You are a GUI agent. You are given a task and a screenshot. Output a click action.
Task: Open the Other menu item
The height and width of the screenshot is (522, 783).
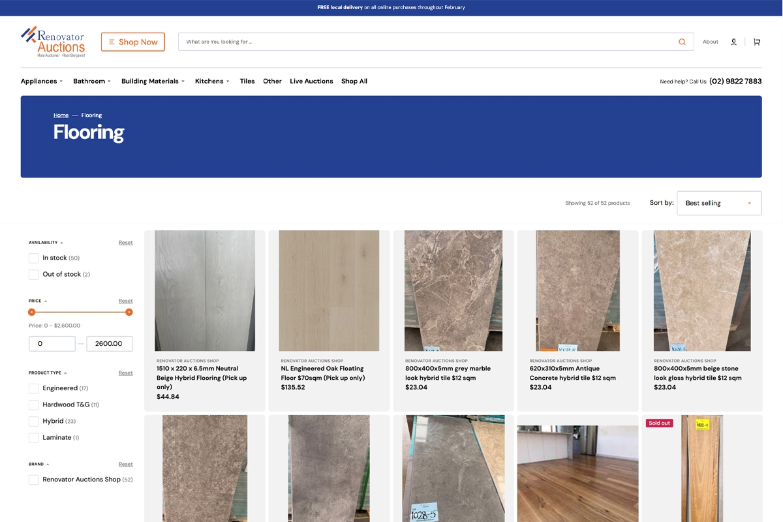pyautogui.click(x=272, y=81)
